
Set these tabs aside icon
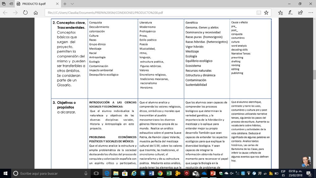tap(11, 4)
